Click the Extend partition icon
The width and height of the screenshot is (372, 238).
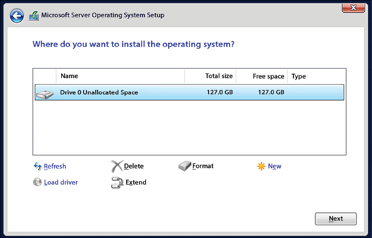(117, 183)
